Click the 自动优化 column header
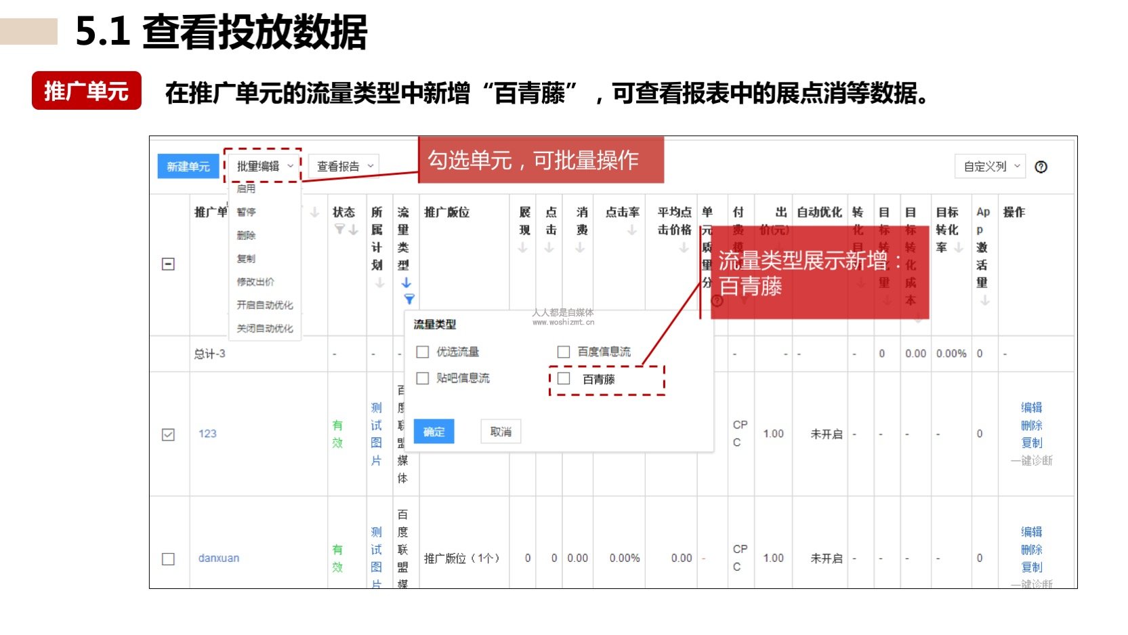Viewport: 1128px width, 635px height. 819,212
